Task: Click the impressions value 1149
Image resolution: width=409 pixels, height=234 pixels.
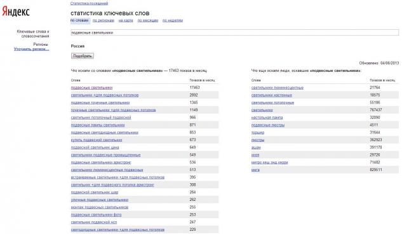Action: pyautogui.click(x=194, y=110)
